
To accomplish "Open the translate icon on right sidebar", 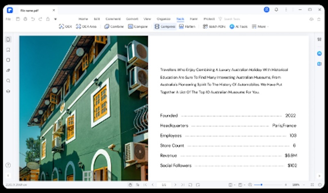I will (x=319, y=64).
